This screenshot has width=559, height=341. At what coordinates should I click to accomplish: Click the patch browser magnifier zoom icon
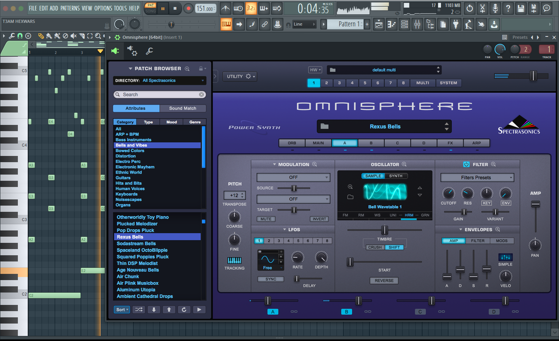tap(187, 68)
